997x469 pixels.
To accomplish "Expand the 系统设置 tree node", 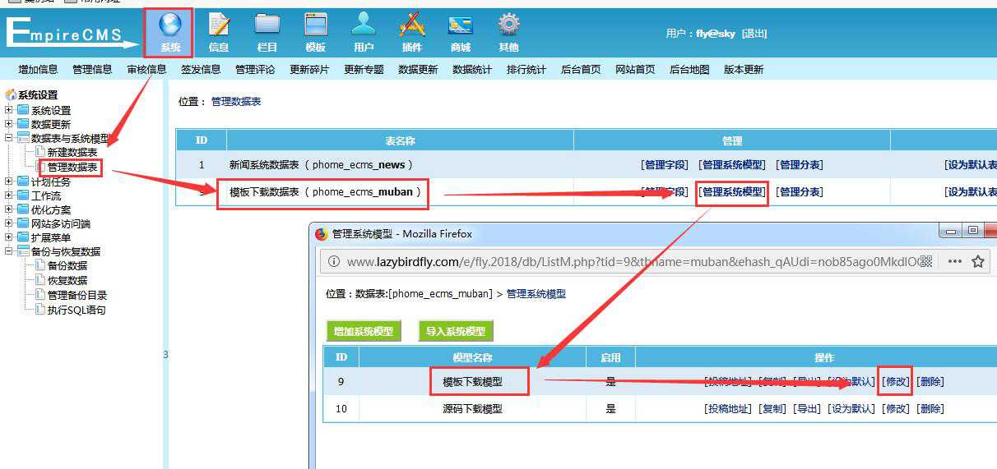I will 9,110.
